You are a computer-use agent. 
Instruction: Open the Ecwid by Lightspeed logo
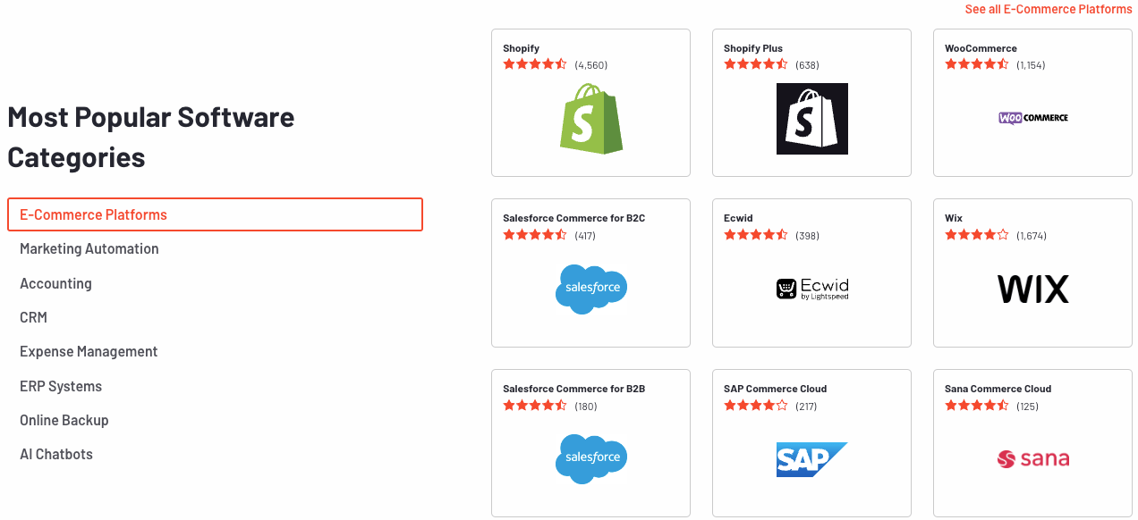pos(811,289)
